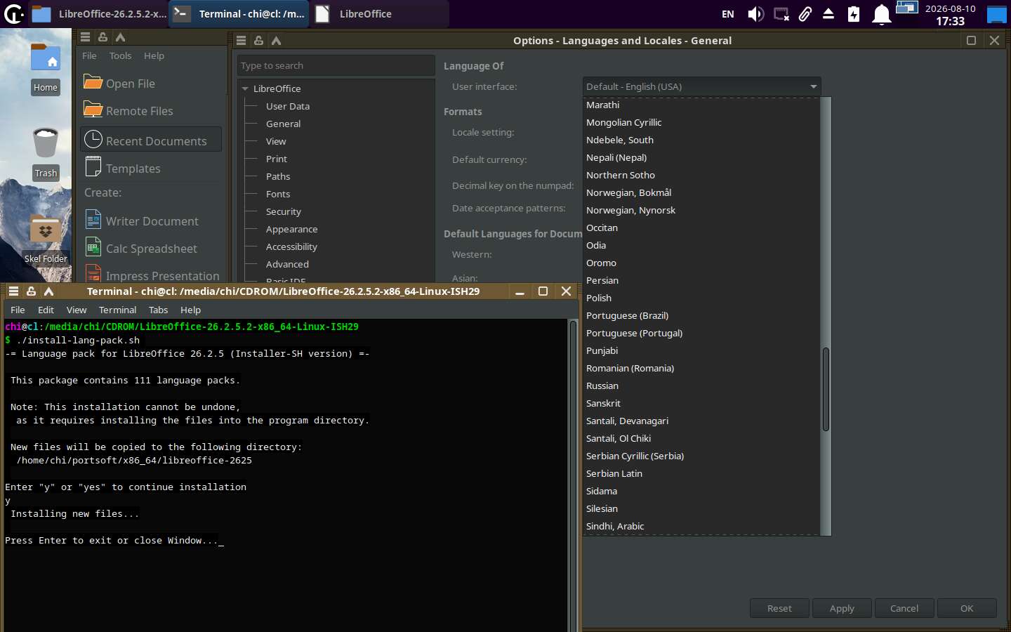Click the Apply button in Options
The width and height of the screenshot is (1011, 632).
pos(842,608)
